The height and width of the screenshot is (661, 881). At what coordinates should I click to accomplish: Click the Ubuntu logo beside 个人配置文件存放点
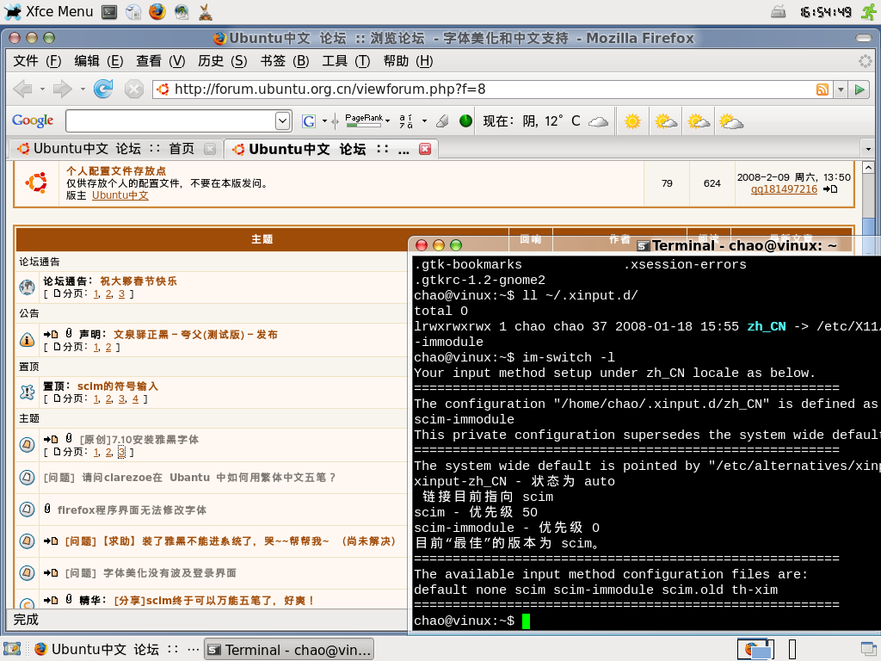tap(36, 182)
